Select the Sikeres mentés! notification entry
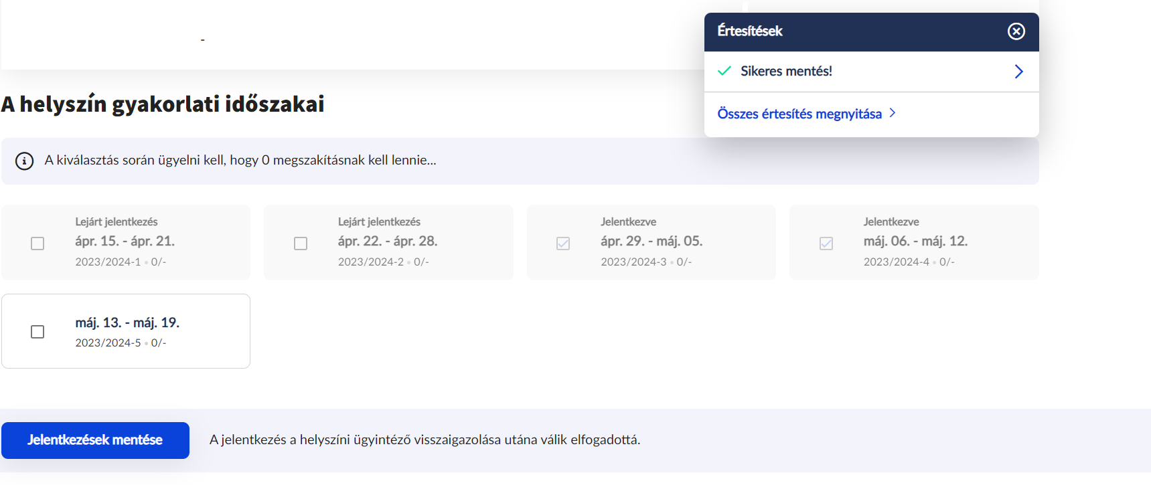 (x=786, y=72)
